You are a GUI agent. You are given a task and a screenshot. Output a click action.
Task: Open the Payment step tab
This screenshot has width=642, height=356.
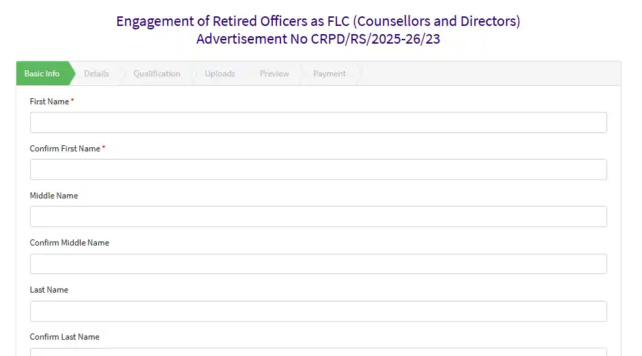coord(330,74)
